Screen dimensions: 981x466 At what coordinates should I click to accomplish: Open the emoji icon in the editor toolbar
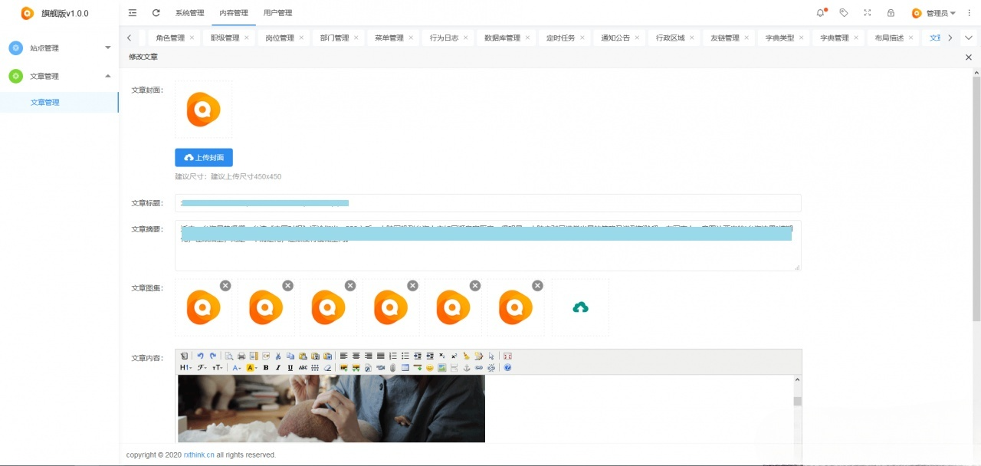tap(430, 368)
